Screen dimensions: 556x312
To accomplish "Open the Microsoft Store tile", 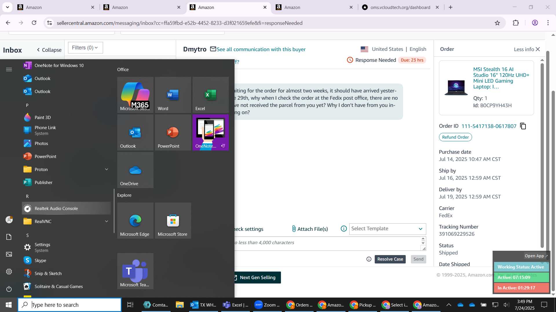I will [x=173, y=220].
